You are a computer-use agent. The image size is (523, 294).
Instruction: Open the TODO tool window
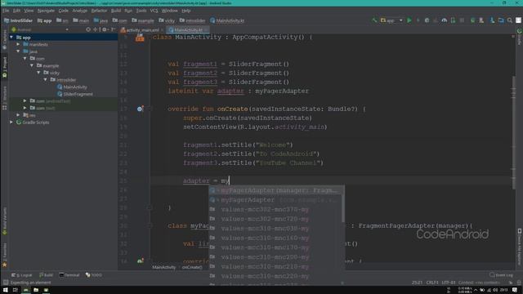pyautogui.click(x=94, y=275)
